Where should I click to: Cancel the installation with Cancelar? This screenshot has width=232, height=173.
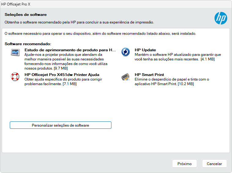(214, 164)
